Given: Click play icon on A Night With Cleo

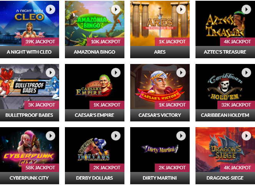Looking at the screenshot, I should 50,10.
